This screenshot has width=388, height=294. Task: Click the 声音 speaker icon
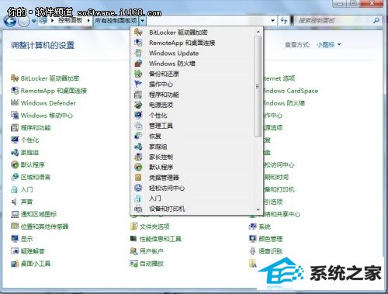pos(15,202)
